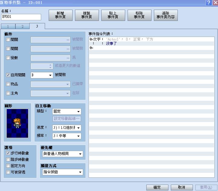Open the 速度 speed dropdown
The width and height of the screenshot is (218, 191).
(67, 128)
